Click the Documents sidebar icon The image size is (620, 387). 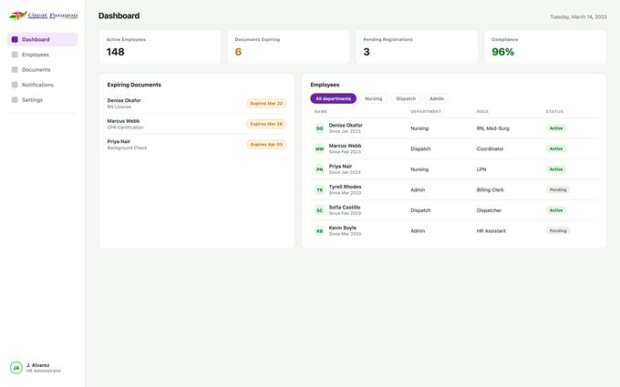click(15, 69)
